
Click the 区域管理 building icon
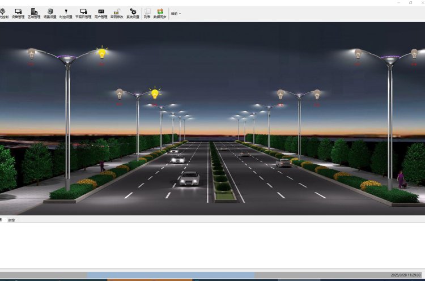[x=34, y=13]
